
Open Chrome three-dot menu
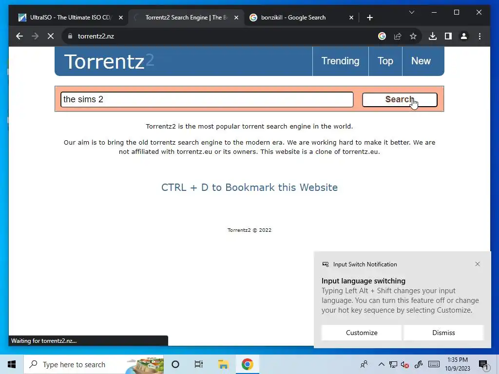(x=480, y=36)
